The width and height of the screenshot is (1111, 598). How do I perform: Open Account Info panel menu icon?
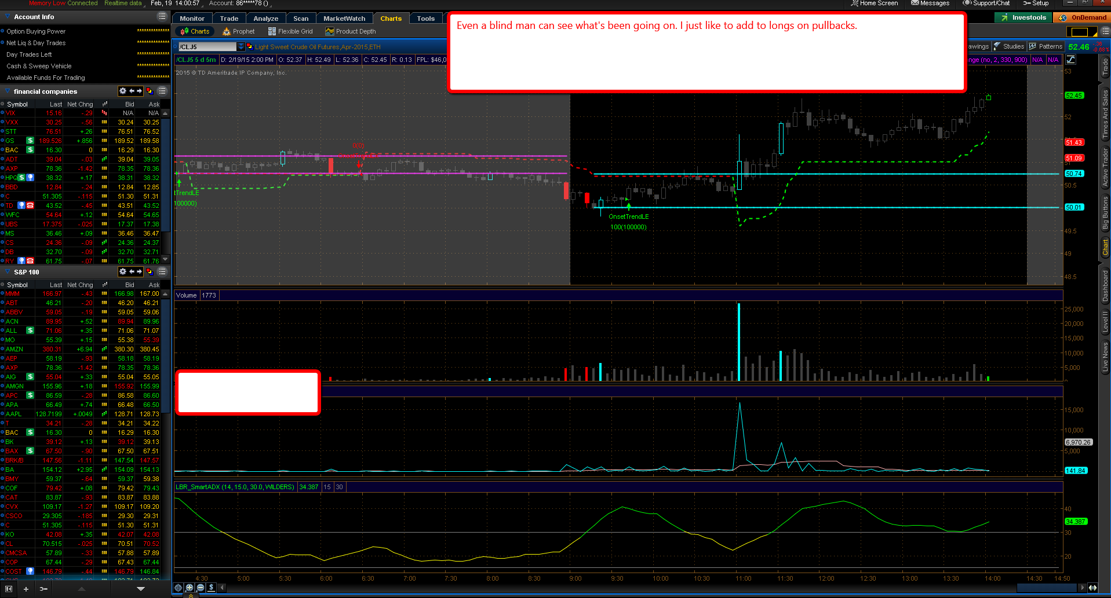click(x=162, y=17)
